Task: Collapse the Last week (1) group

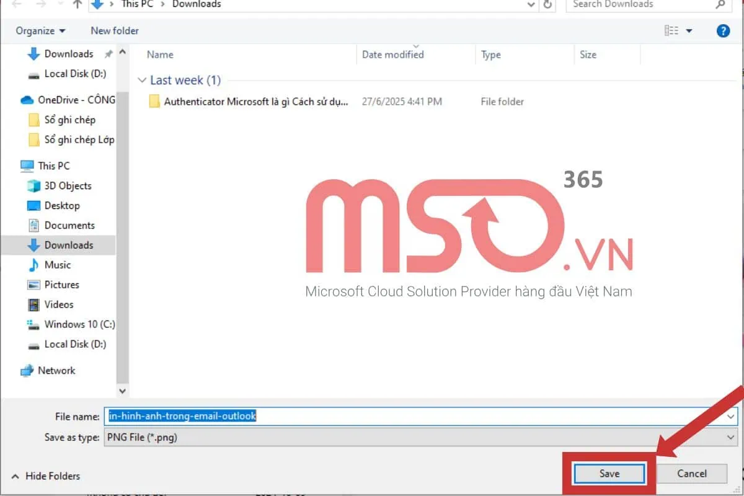Action: click(x=143, y=80)
